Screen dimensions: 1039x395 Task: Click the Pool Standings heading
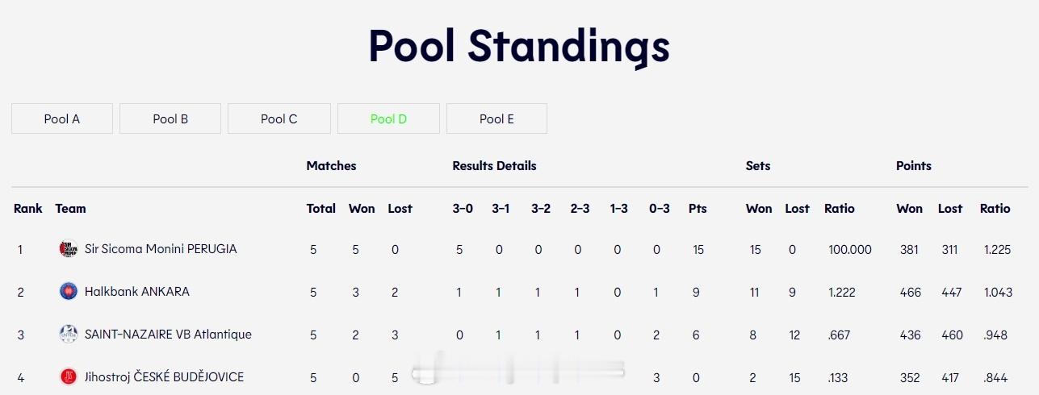pos(519,45)
